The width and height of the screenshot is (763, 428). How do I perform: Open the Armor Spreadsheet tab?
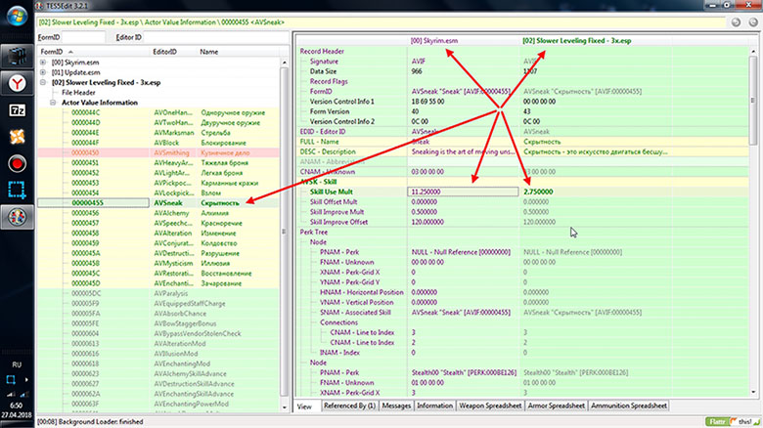[557, 406]
